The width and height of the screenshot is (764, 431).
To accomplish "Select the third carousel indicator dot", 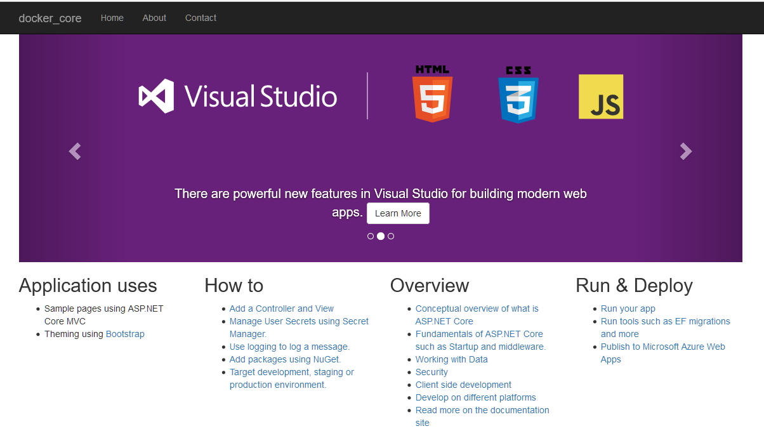I will [x=391, y=236].
